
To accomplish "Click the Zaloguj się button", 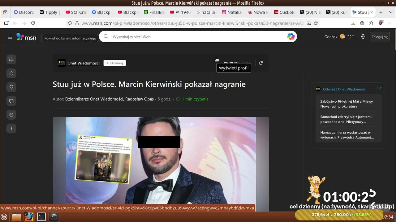I will [380, 37].
